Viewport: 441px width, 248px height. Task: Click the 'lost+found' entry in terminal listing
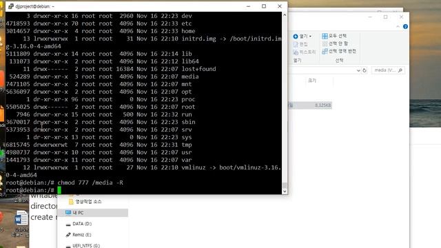pyautogui.click(x=198, y=69)
